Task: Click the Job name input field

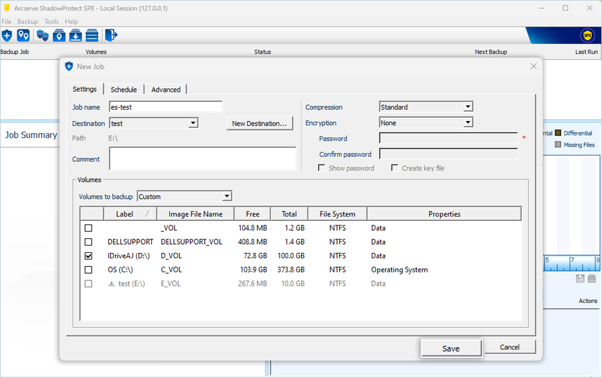Action: pos(165,107)
